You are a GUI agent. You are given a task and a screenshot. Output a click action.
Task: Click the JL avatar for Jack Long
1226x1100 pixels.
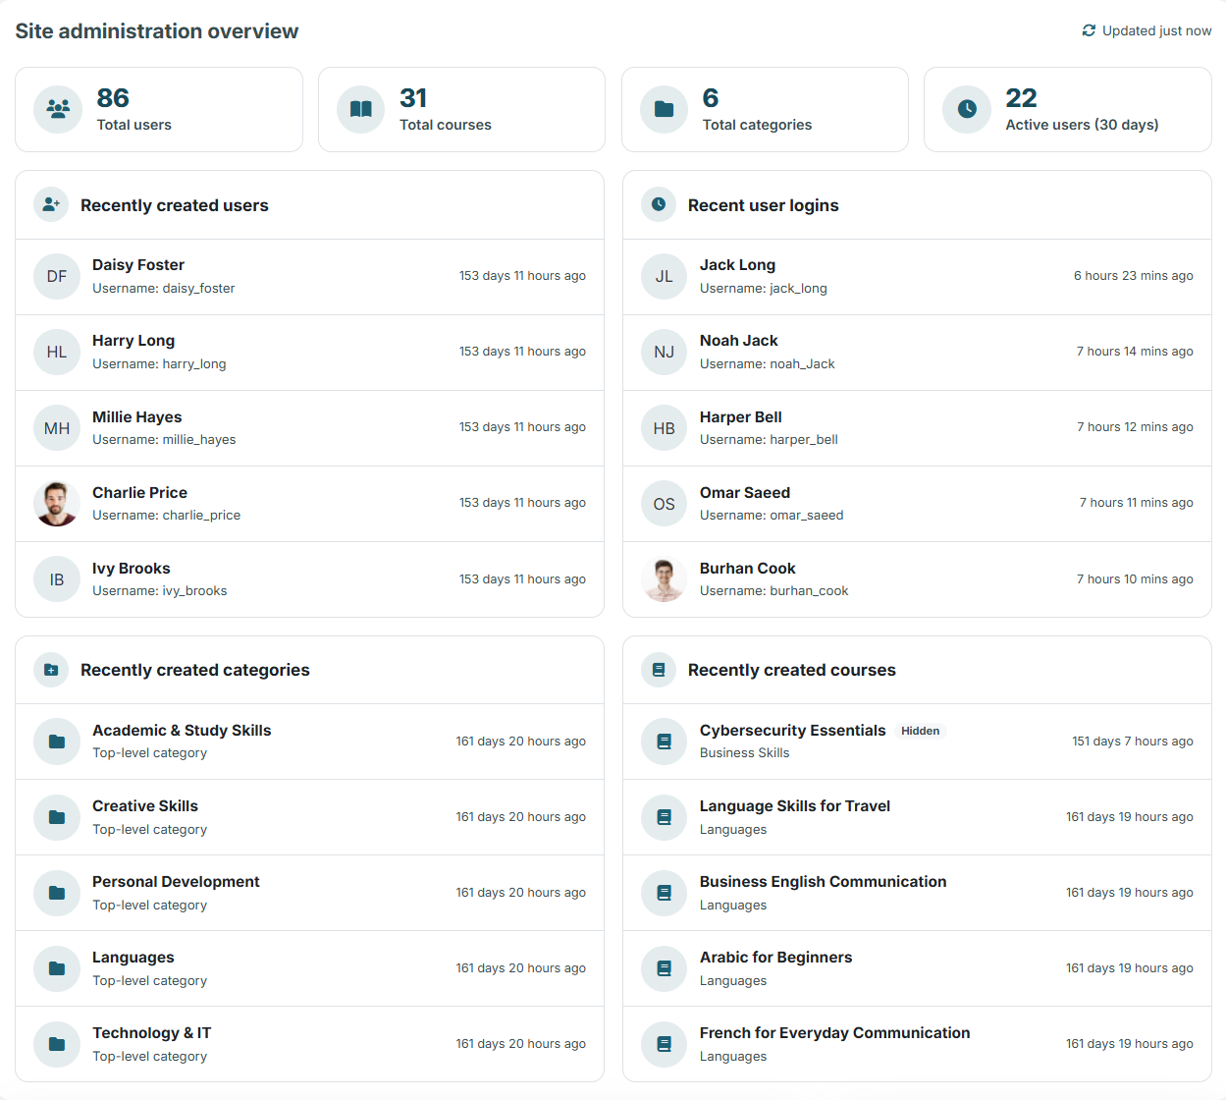[665, 277]
